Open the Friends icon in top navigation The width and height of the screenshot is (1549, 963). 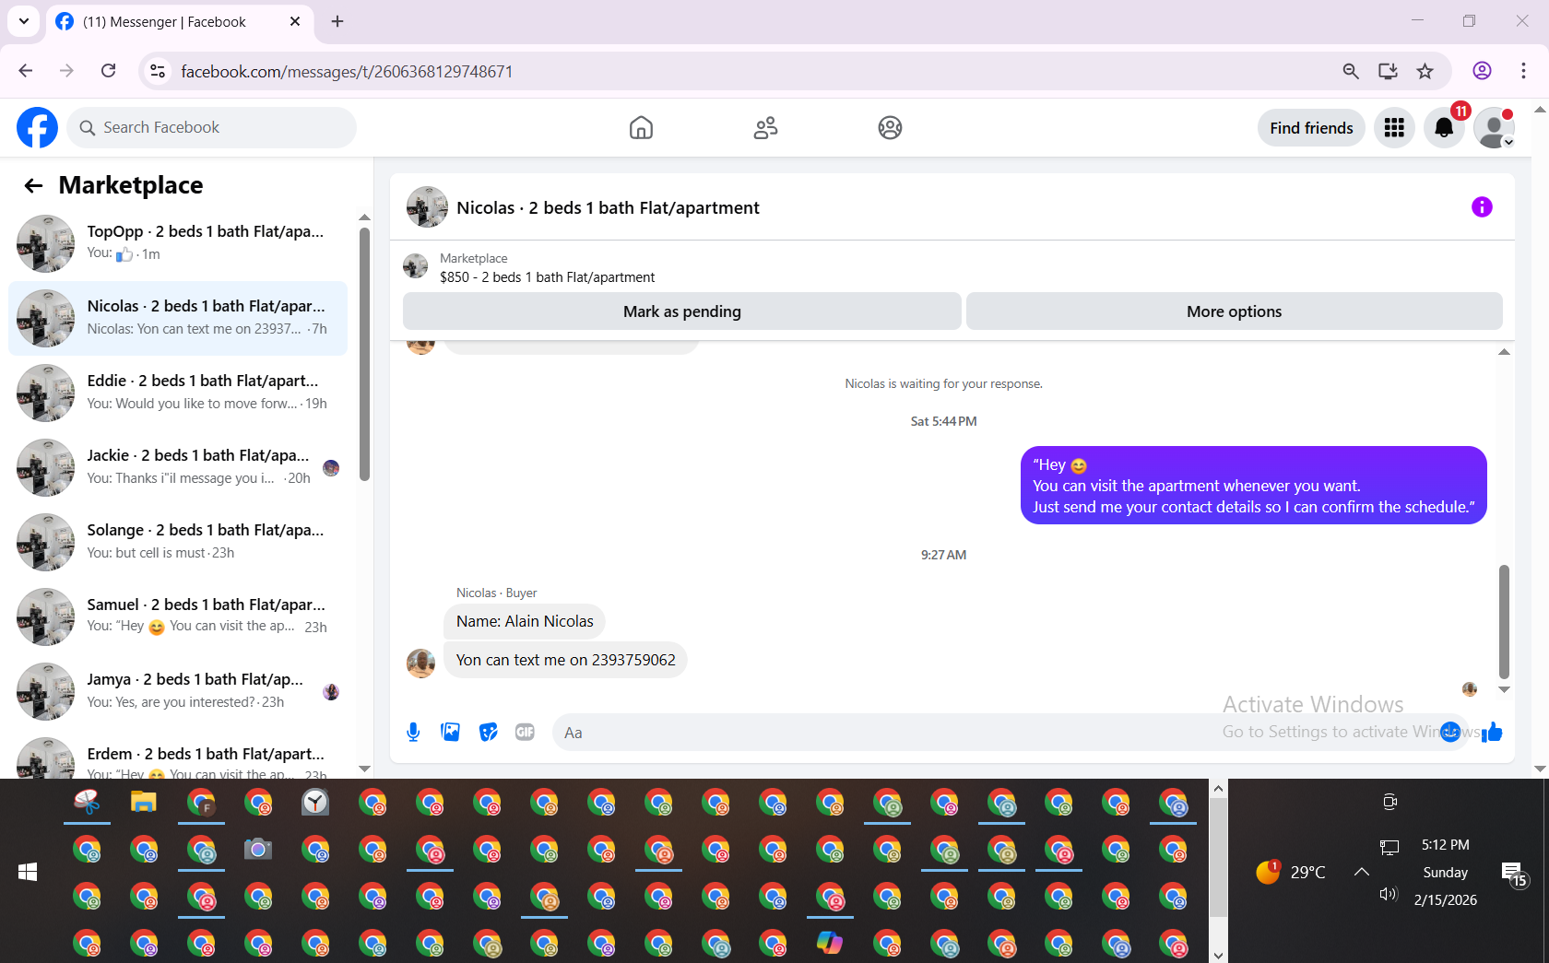pos(765,127)
